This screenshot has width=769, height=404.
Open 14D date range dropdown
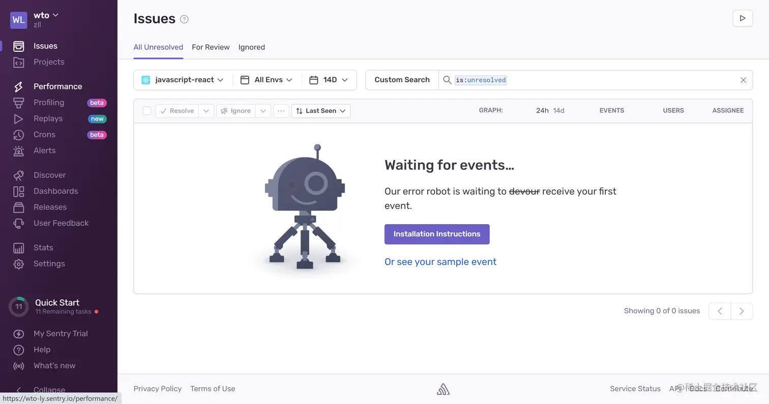click(329, 80)
